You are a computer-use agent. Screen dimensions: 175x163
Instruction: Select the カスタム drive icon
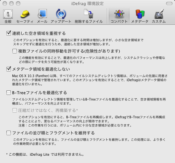click(x=159, y=14)
